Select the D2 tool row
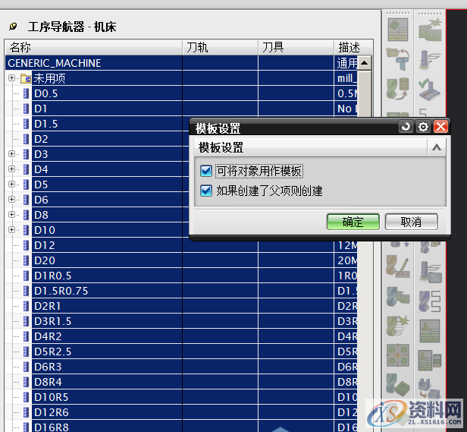 point(97,139)
